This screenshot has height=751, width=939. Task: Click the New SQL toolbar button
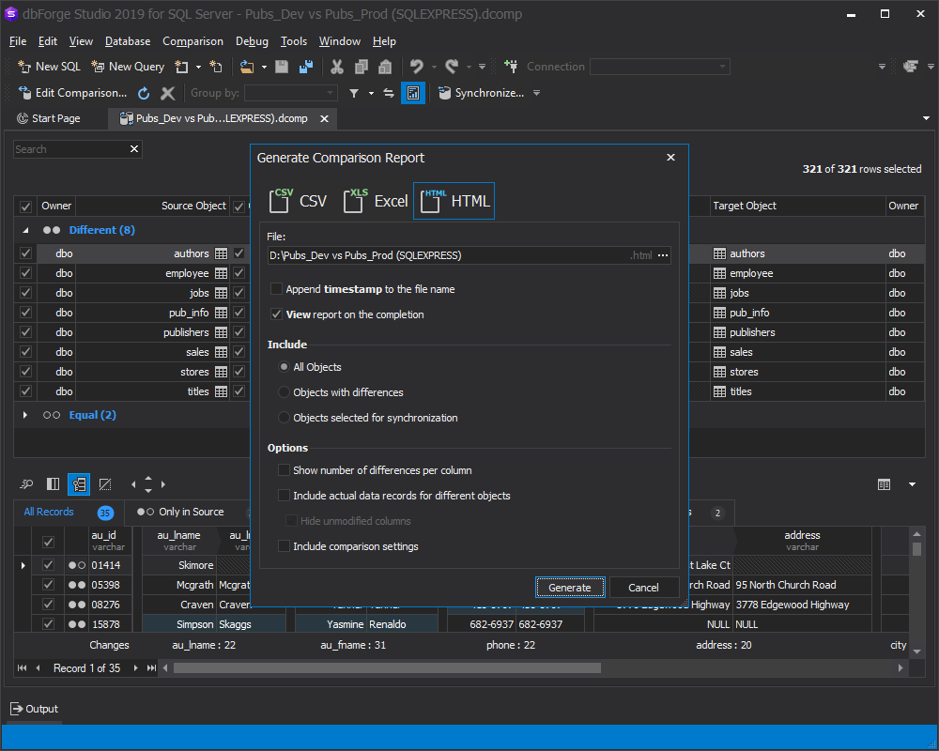(x=49, y=67)
